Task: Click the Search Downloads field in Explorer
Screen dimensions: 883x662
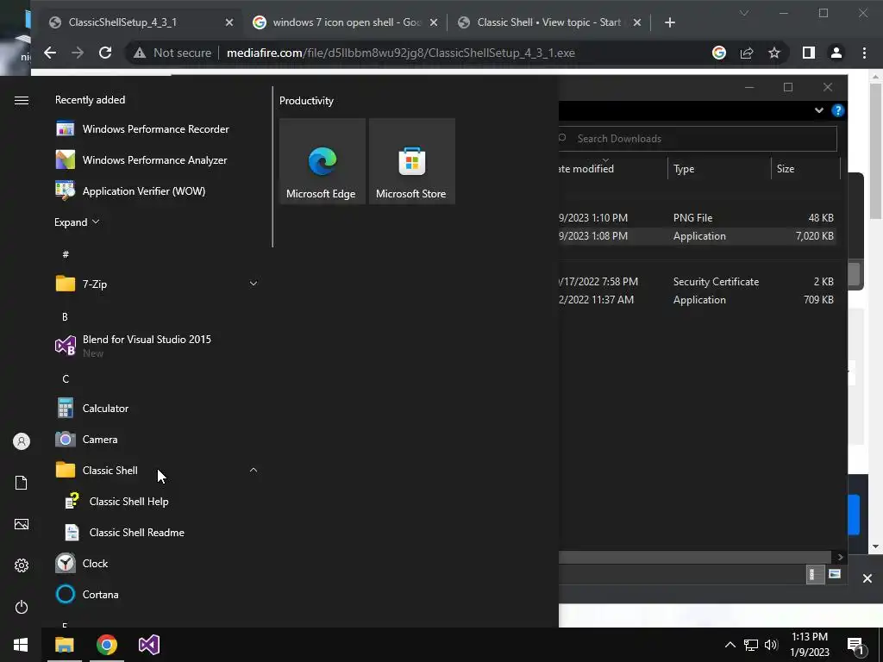Action: 698,139
